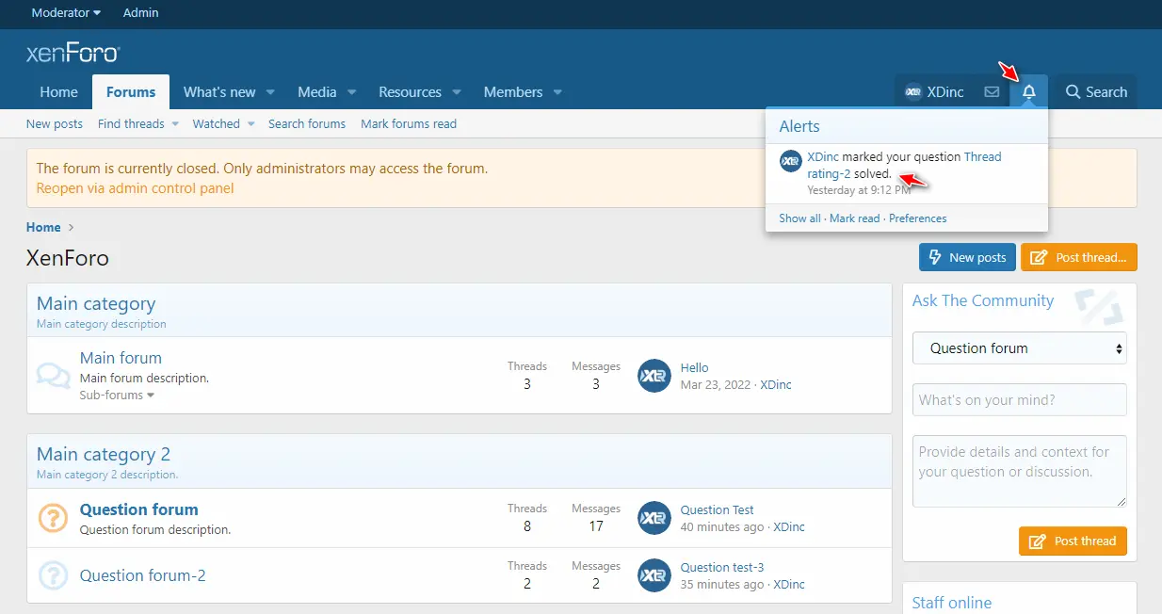The image size is (1162, 614).
Task: Open alert Preferences link
Action: [917, 218]
